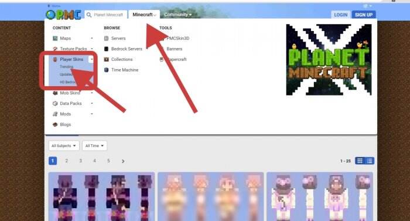The width and height of the screenshot is (410, 221).
Task: Open the Community menu
Action: 178,15
